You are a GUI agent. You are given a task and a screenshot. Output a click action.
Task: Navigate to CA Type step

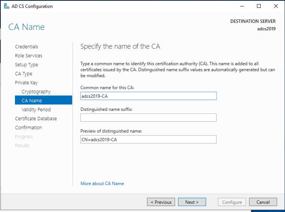point(24,74)
